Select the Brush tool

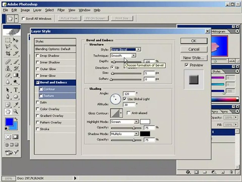click(16, 62)
